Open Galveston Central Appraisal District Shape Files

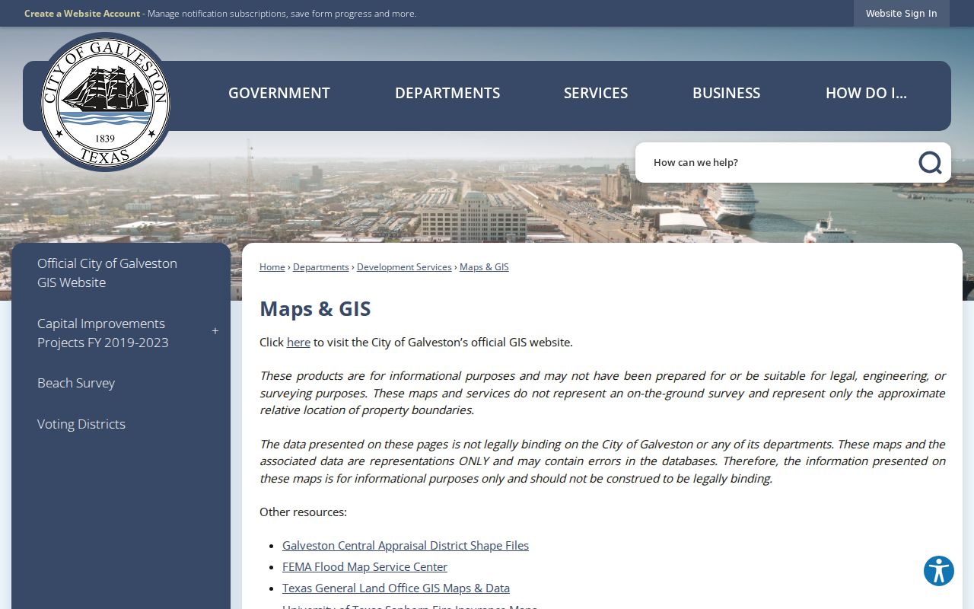tap(406, 546)
